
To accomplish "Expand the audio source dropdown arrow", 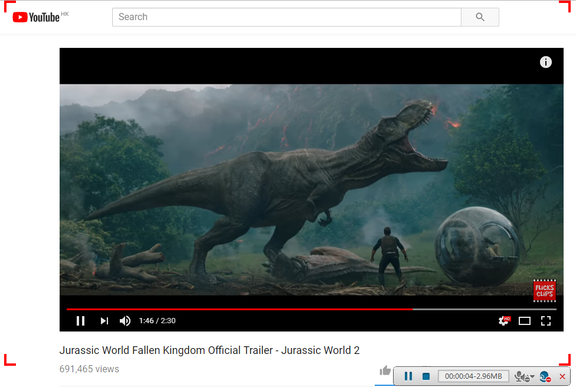I will (532, 377).
